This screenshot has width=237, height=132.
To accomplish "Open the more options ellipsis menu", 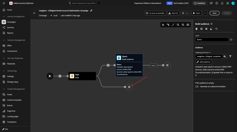I will tap(205, 13).
